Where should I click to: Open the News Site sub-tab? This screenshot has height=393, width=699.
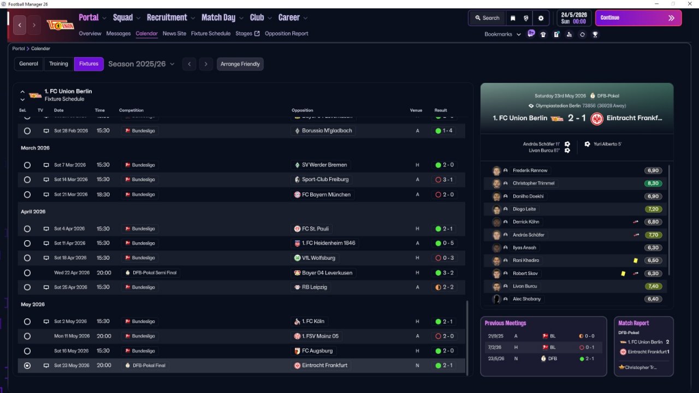(174, 33)
